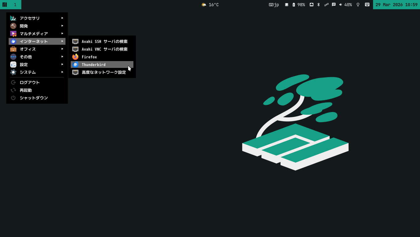Toggle the zZZ idle inhibitor indicator
The width and height of the screenshot is (420, 237).
click(x=326, y=5)
